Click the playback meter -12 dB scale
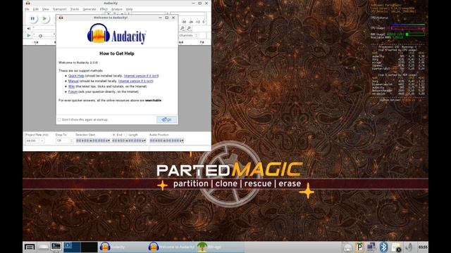 197,22
